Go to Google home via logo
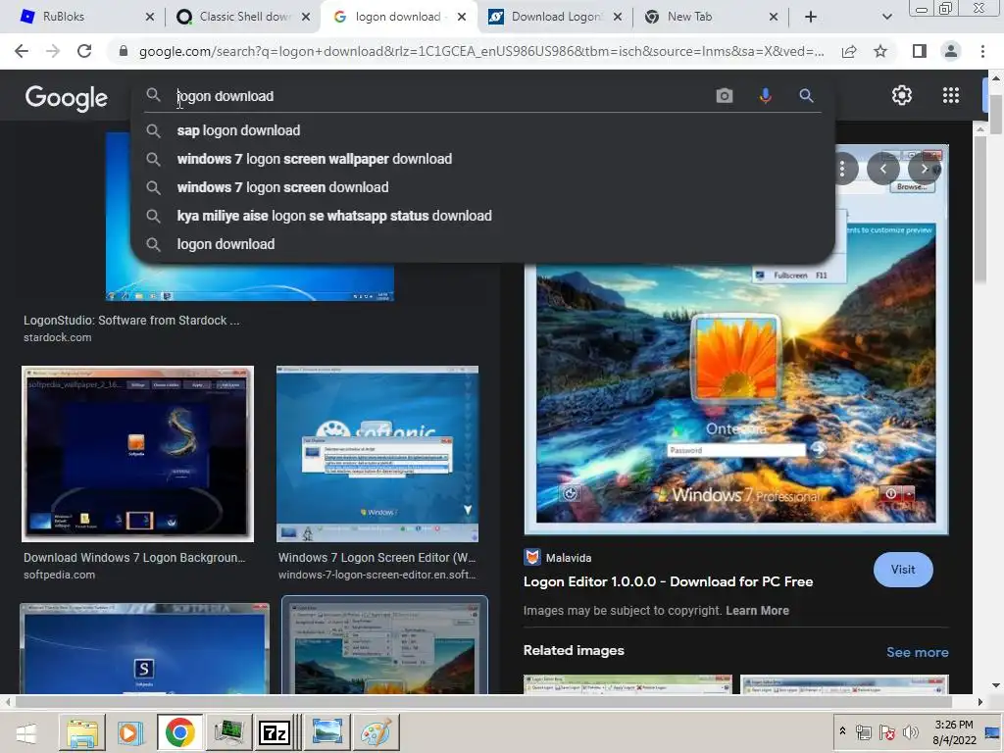Viewport: 1004px width, 753px height. tap(67, 97)
